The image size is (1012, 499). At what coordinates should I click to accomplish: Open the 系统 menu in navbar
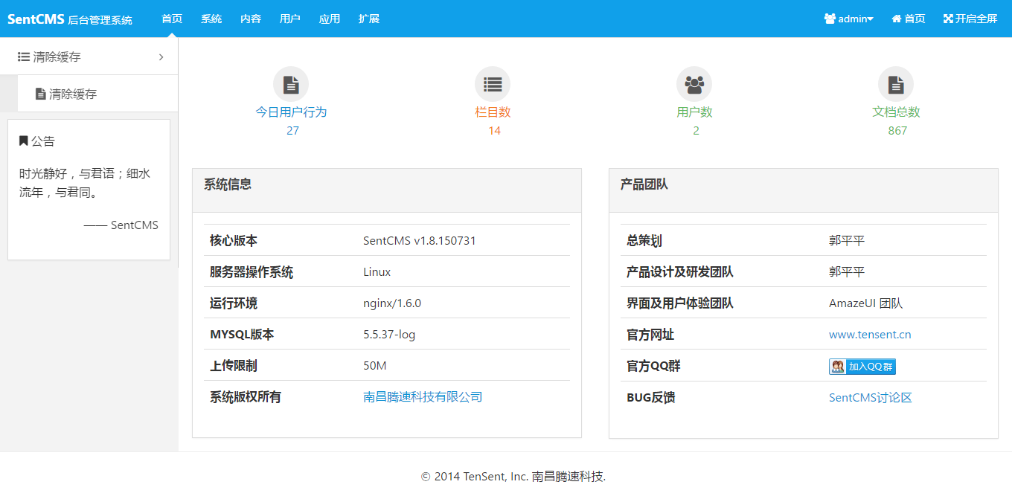tap(211, 19)
